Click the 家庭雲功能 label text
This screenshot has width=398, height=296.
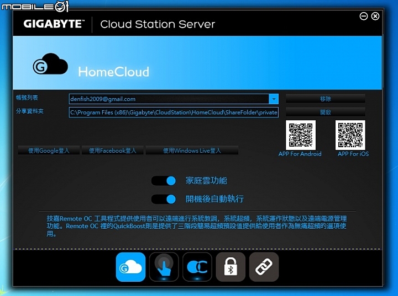(x=206, y=181)
